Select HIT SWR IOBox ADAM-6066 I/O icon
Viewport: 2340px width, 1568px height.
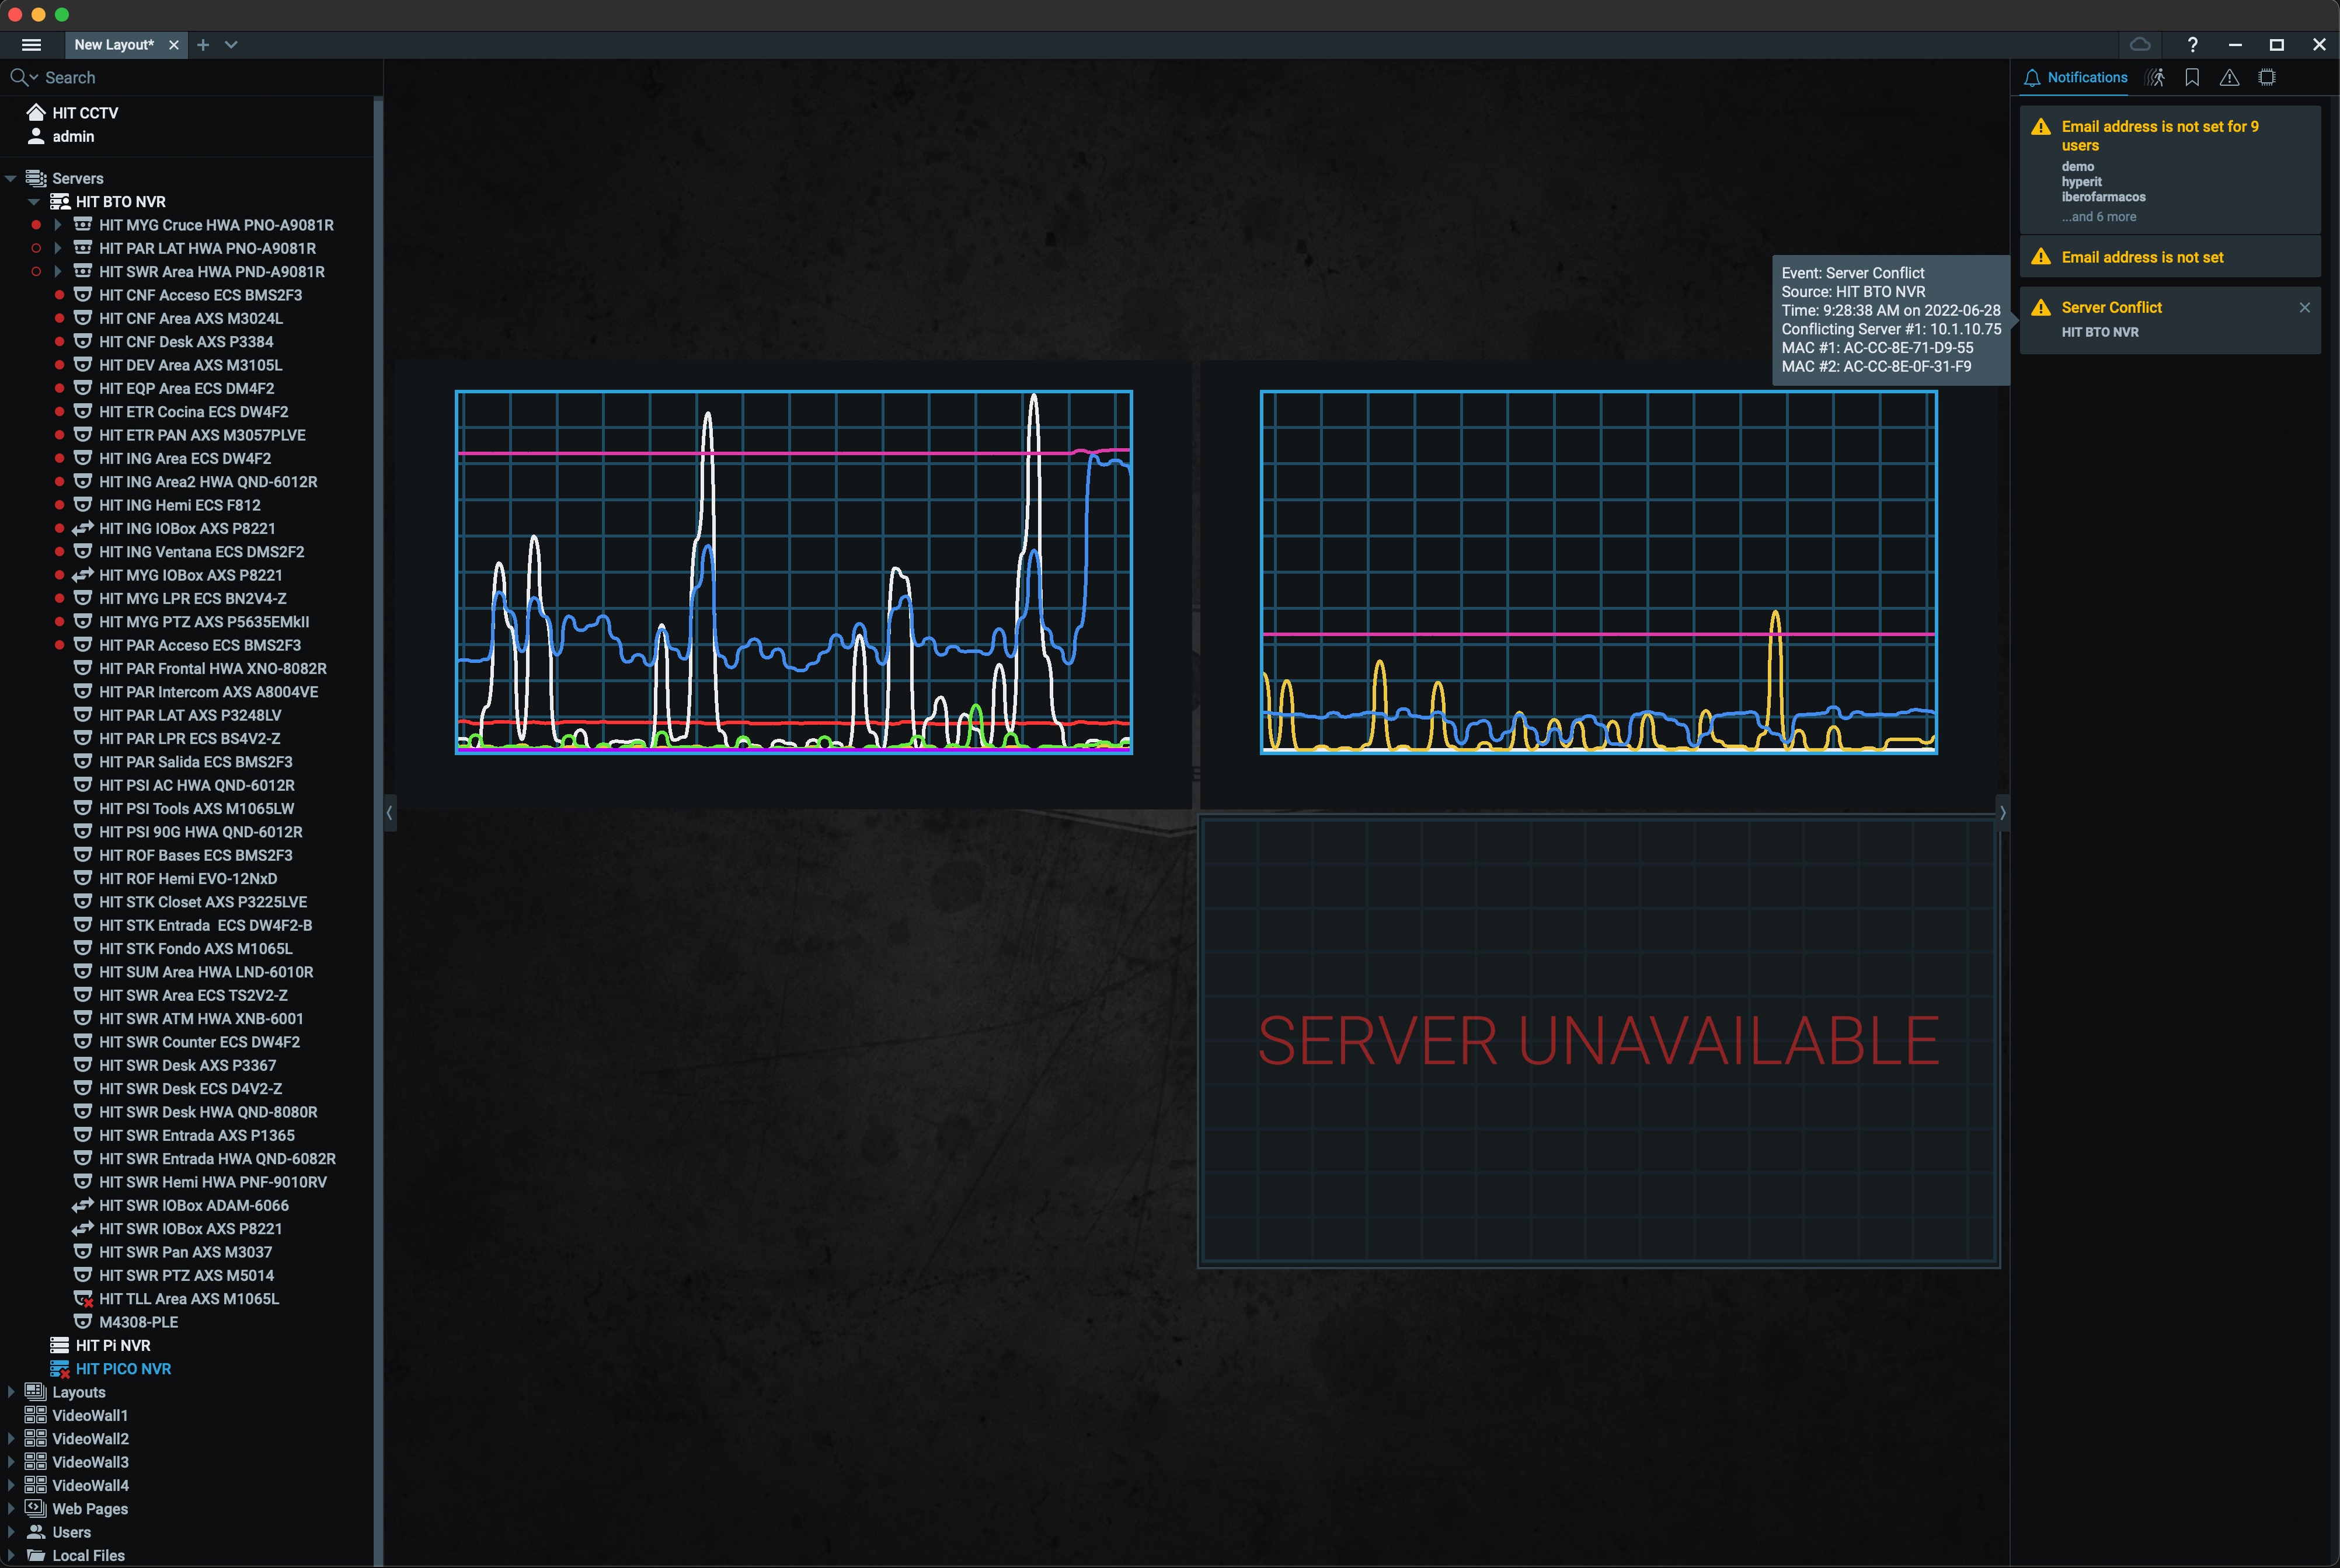[83, 1205]
